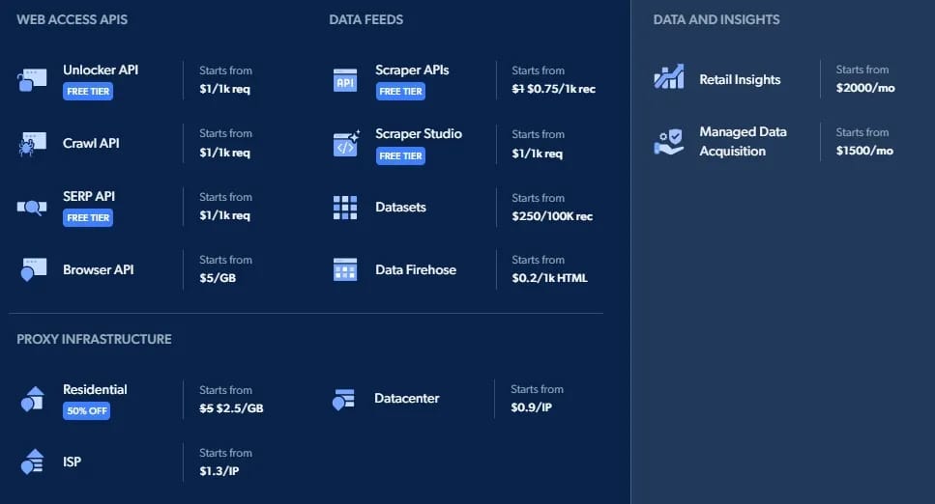Click the Data Firehose icon

click(345, 269)
